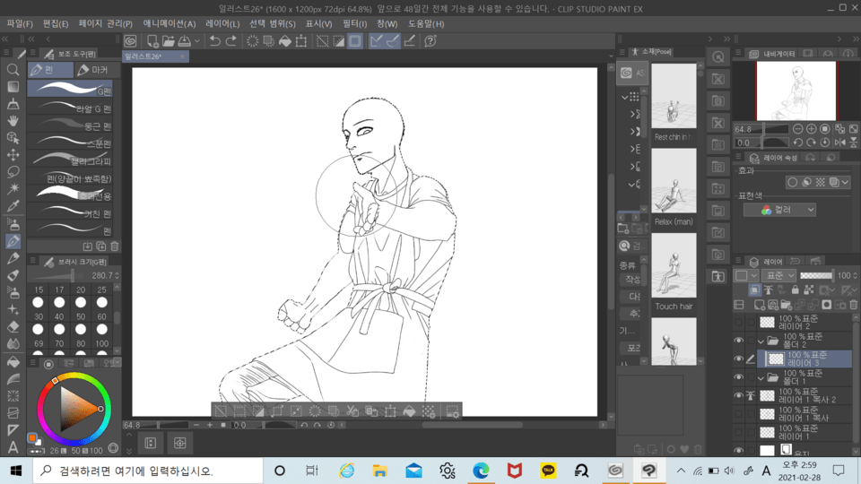Viewport: 861px width, 484px height.
Task: Hide 레이어 1 복사 2 via eye icon
Action: point(738,395)
